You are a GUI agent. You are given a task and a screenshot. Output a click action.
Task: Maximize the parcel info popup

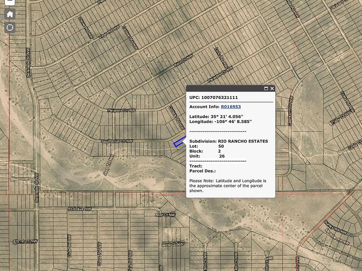266,88
